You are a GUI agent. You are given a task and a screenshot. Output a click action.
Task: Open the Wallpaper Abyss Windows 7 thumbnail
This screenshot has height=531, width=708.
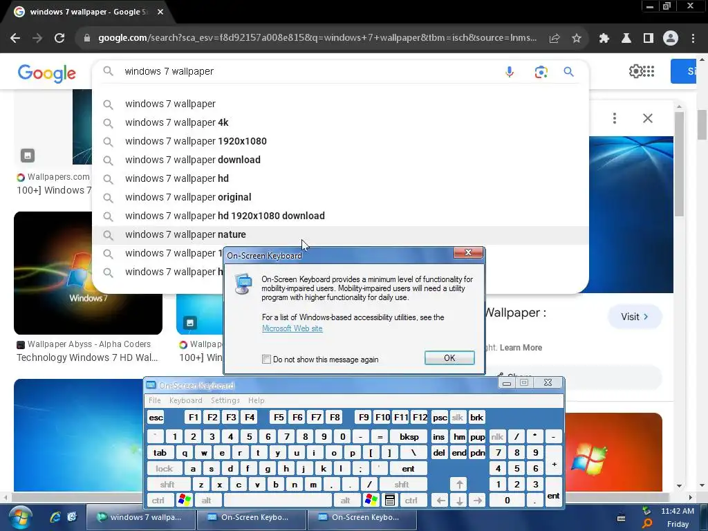coord(88,273)
